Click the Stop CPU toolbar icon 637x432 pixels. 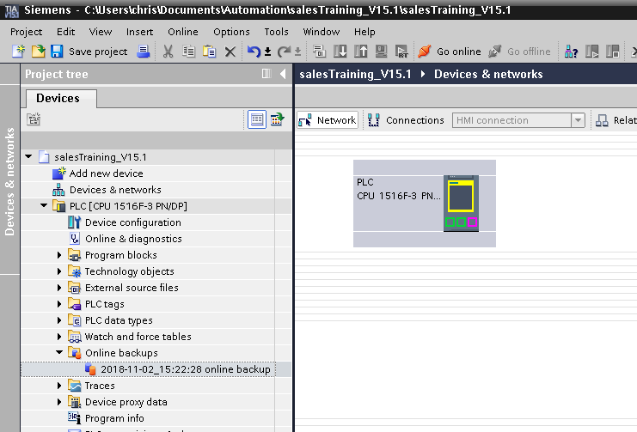[613, 52]
